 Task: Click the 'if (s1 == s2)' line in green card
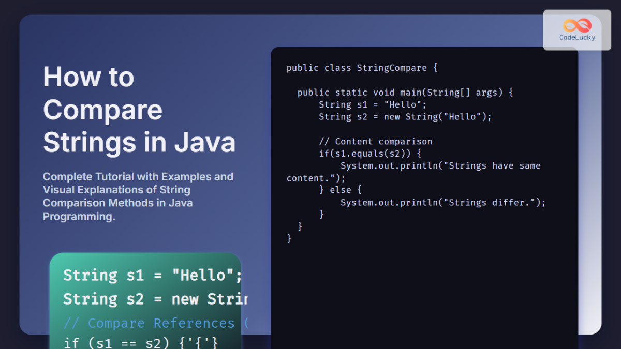tap(141, 342)
